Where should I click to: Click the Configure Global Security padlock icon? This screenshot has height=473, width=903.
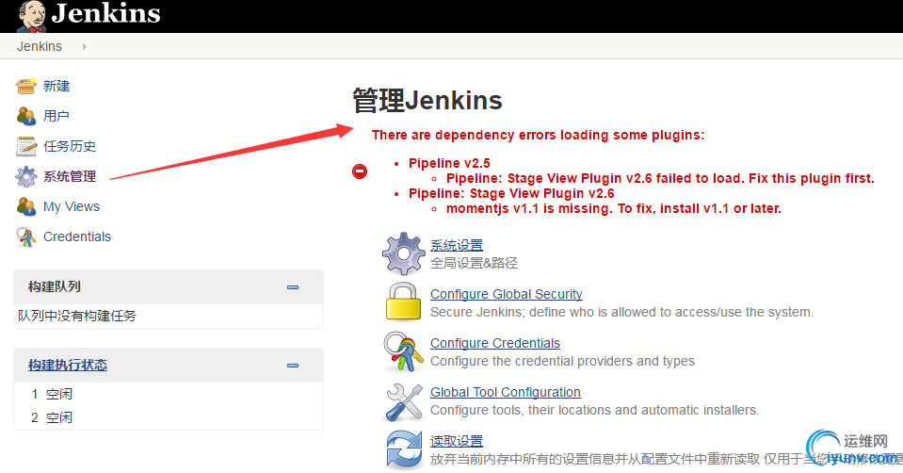403,302
